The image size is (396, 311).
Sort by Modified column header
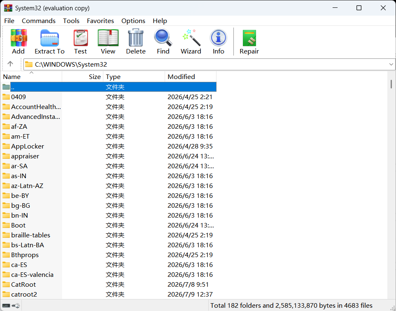pyautogui.click(x=191, y=77)
